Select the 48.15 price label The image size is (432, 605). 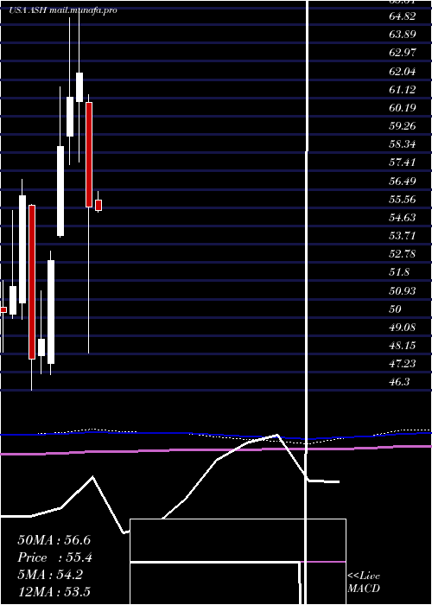(403, 346)
